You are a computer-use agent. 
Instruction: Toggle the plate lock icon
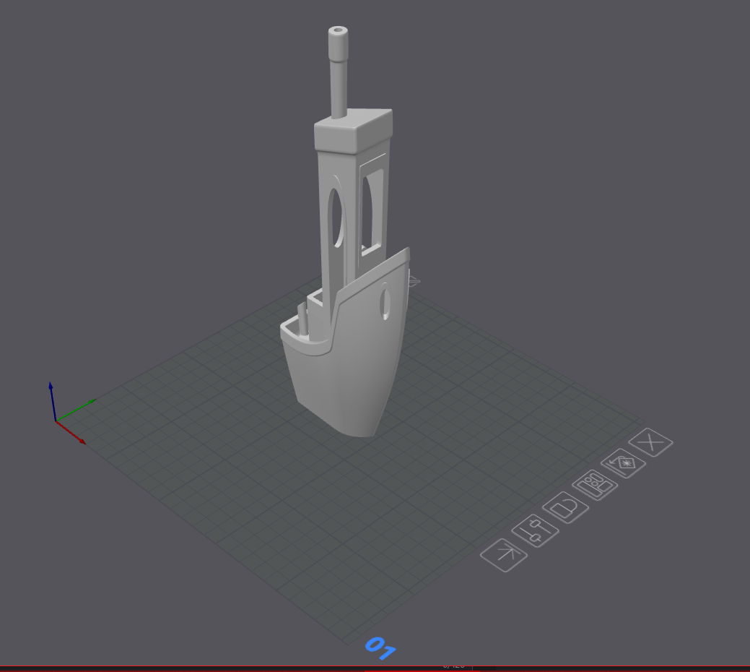coord(566,507)
